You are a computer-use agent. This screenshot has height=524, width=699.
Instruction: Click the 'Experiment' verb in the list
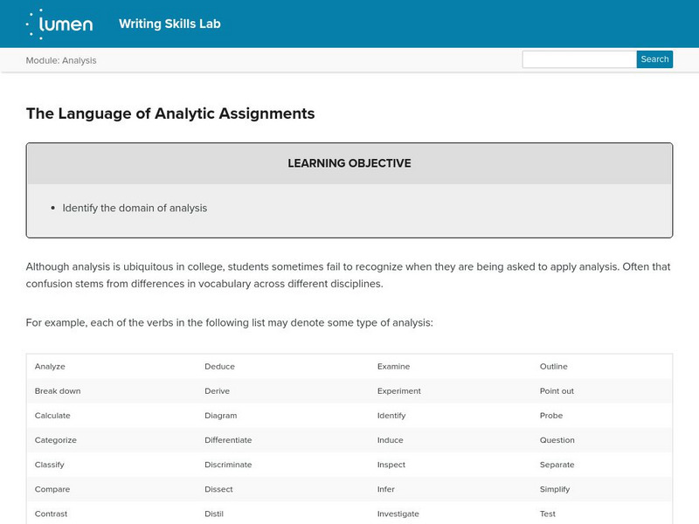coord(398,391)
